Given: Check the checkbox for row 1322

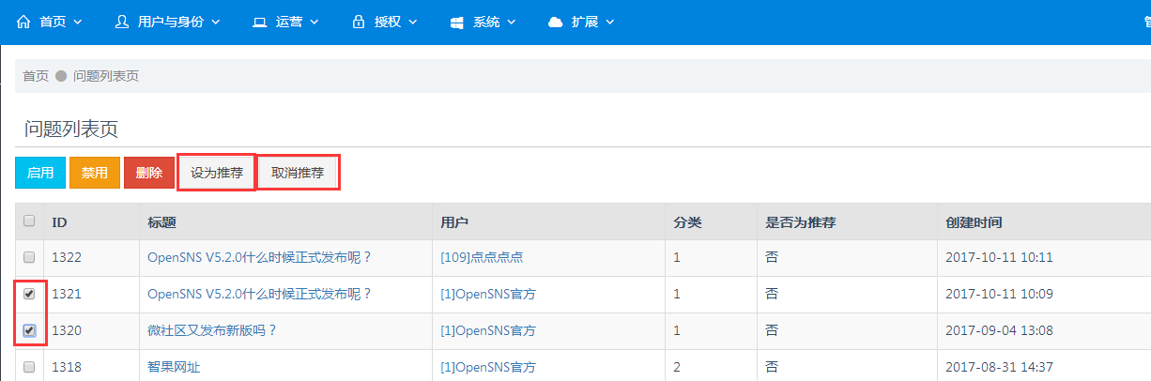Looking at the screenshot, I should 29,257.
